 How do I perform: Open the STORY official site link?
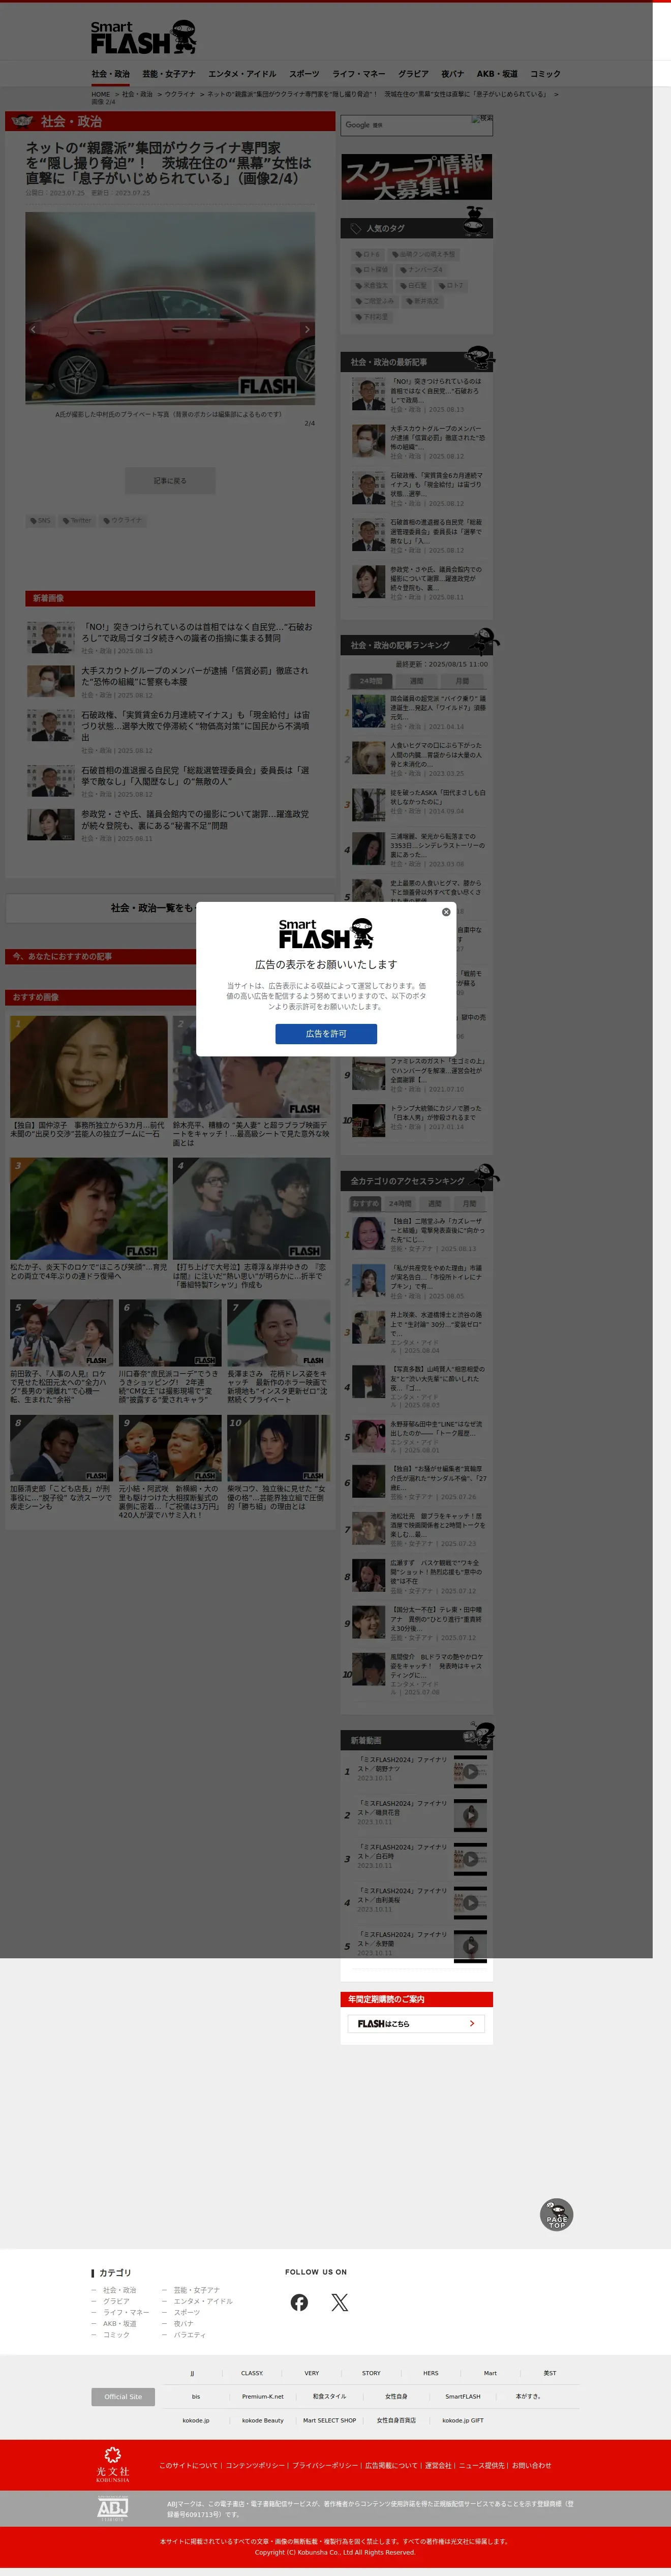[x=371, y=2373]
